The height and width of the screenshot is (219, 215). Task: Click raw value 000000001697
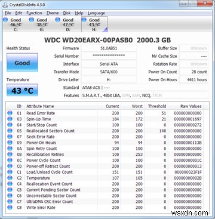[188, 119]
